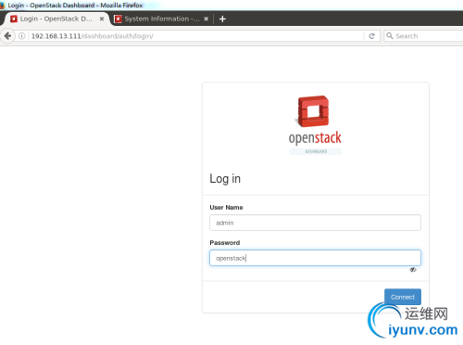The image size is (463, 345).
Task: Click the OpenStack favicon on the Login tab
Action: click(14, 19)
